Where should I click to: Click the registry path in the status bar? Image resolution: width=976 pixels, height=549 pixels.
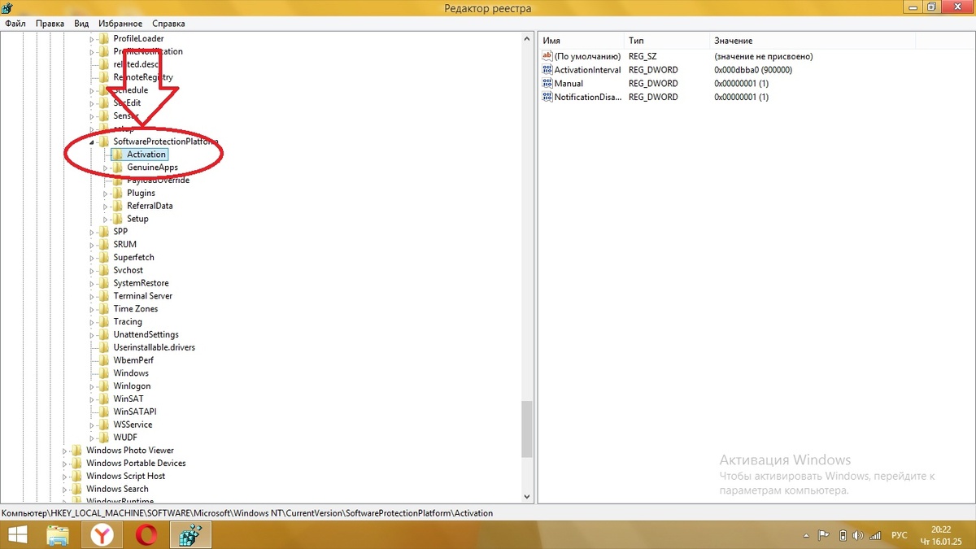click(x=247, y=513)
